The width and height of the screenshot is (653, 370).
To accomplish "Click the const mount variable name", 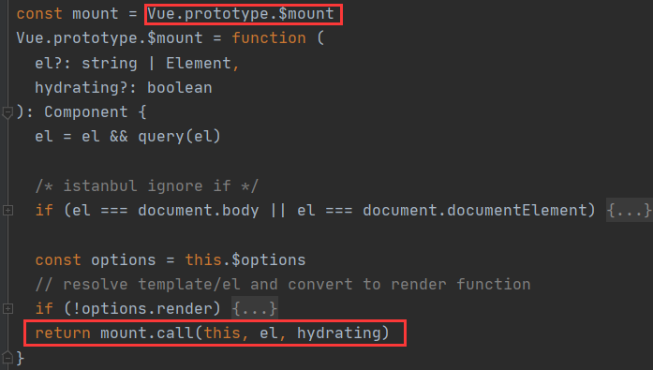I will coord(96,14).
